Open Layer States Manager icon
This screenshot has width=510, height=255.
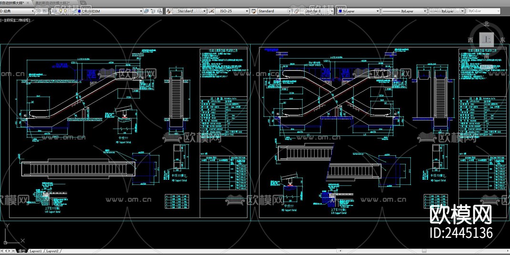click(160, 11)
